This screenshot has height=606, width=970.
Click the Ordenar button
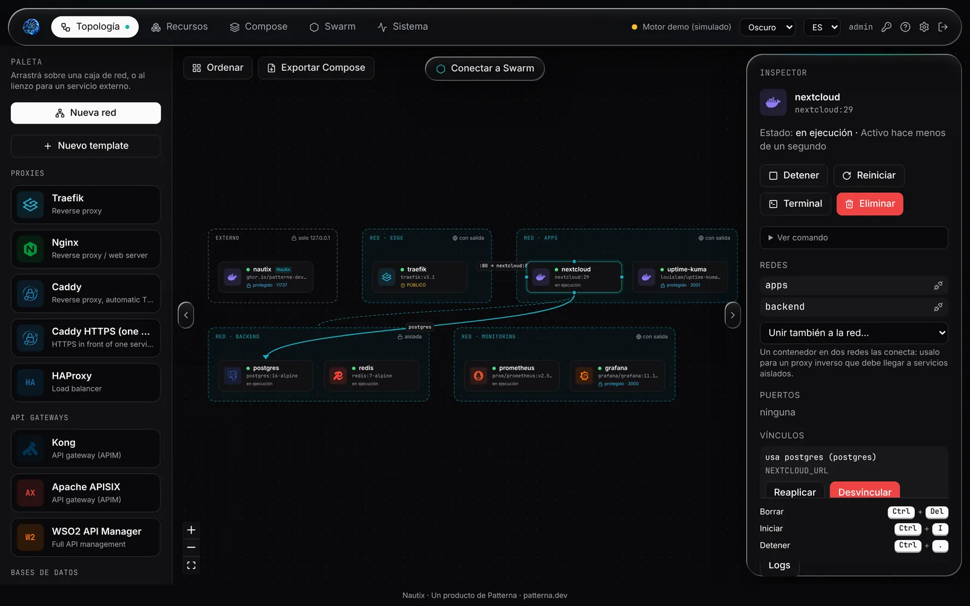coord(218,68)
